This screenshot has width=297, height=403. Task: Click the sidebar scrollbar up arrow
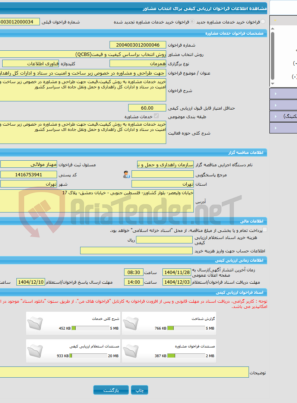273,29
